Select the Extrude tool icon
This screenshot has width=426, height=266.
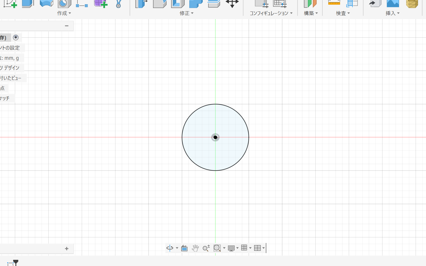[x=28, y=3]
